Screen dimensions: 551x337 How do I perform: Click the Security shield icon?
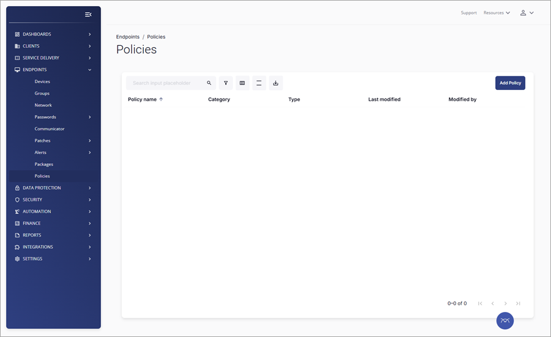click(17, 200)
